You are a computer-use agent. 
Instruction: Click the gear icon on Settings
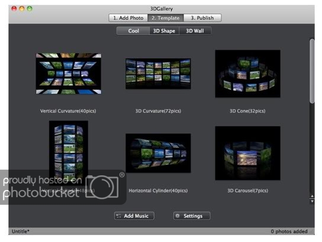178,215
